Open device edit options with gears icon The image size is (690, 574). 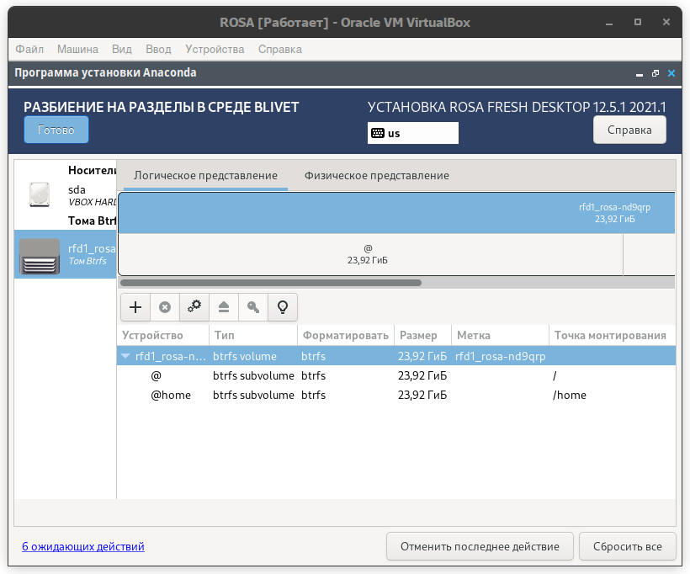[194, 307]
